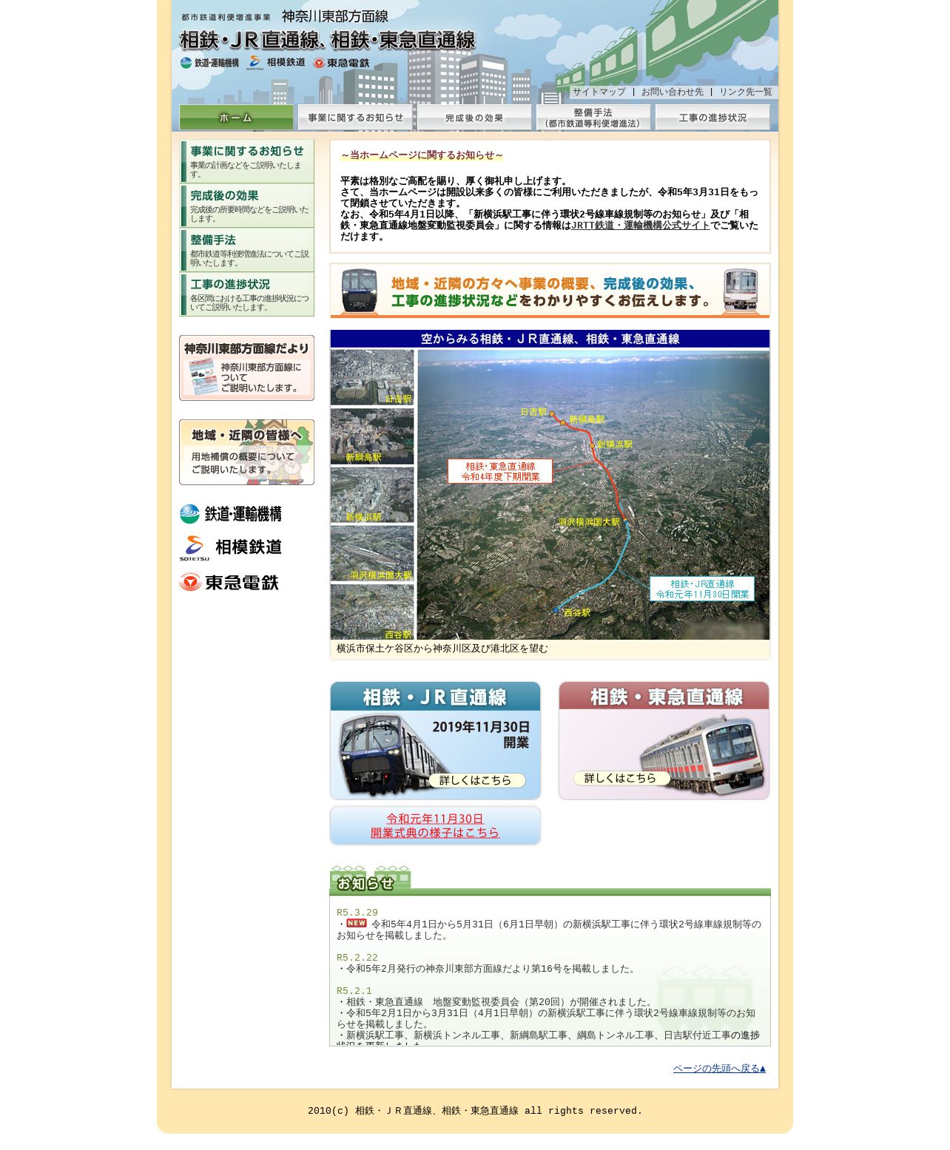Click the R5.3.29 news date entry
The height and width of the screenshot is (1150, 950).
[357, 913]
